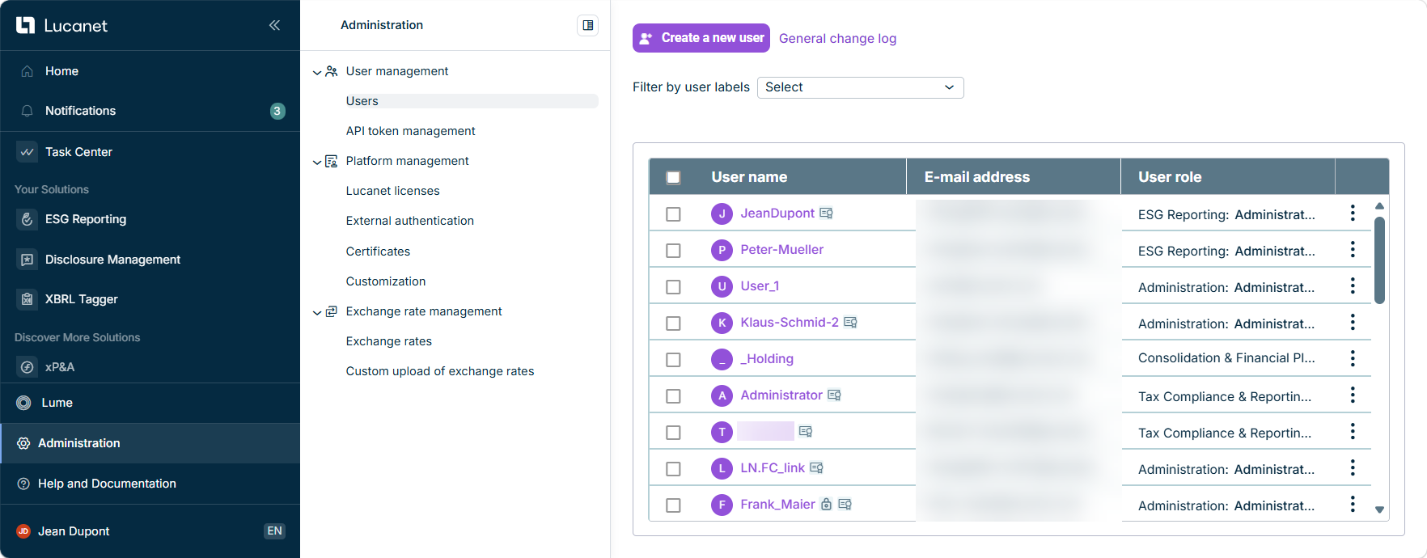
Task: Open the JeanDupont user link
Action: coord(777,213)
